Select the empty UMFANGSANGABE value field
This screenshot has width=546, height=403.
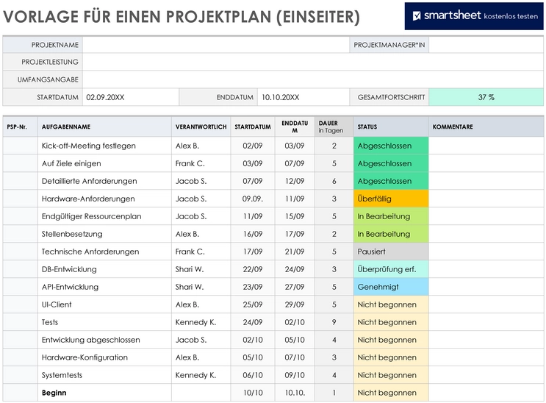point(313,79)
